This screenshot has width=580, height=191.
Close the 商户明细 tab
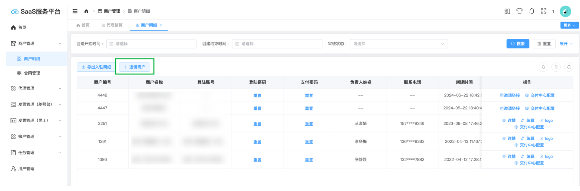pos(161,25)
